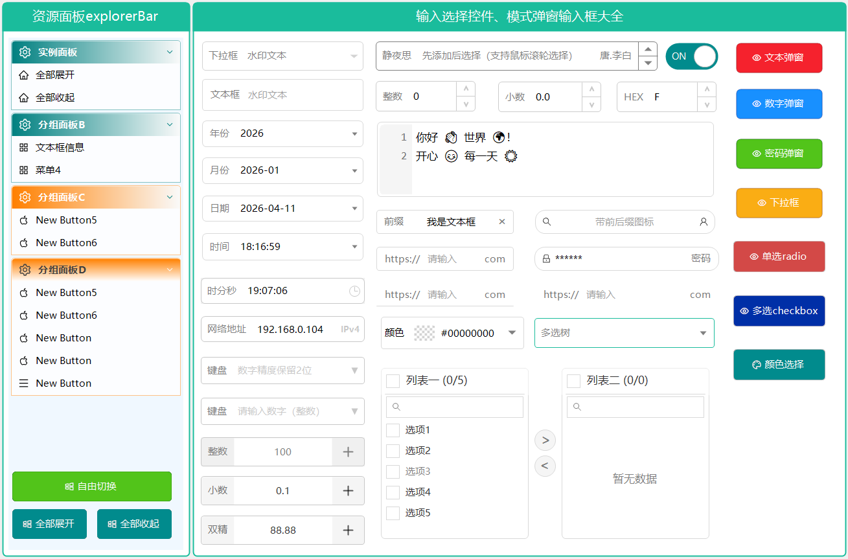Screen dimensions: 848x559
Task: Click the home icon beside 全部展开 row
Action: click(x=24, y=75)
